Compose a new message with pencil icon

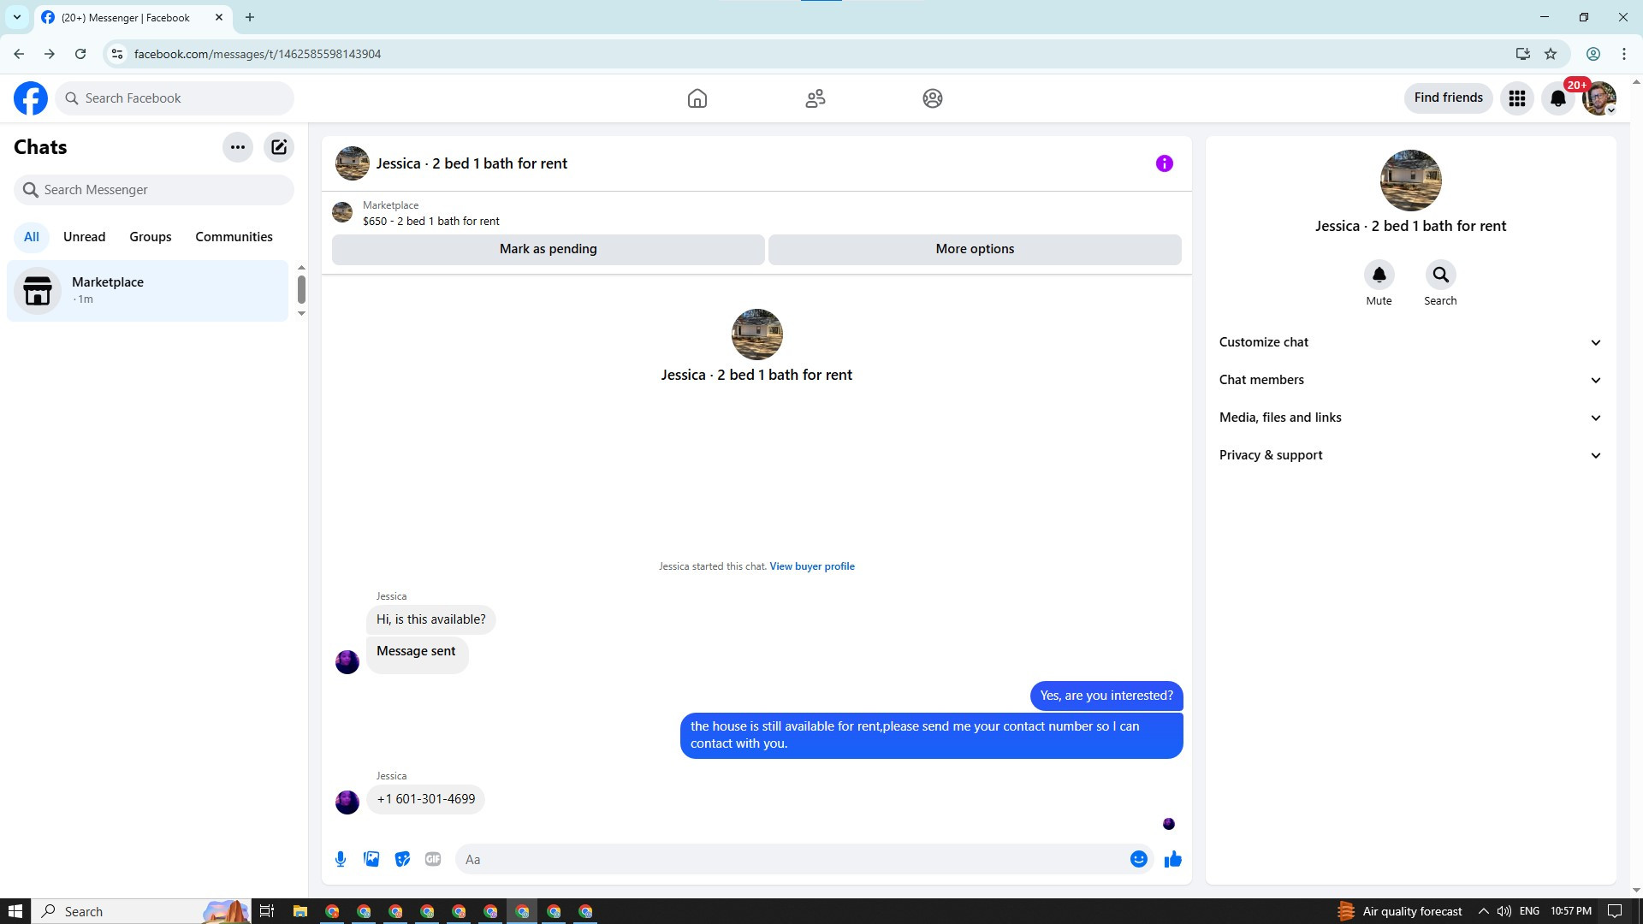click(279, 147)
